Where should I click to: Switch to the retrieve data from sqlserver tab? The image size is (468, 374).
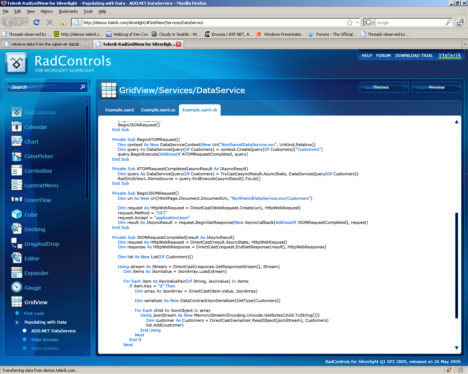[46, 44]
